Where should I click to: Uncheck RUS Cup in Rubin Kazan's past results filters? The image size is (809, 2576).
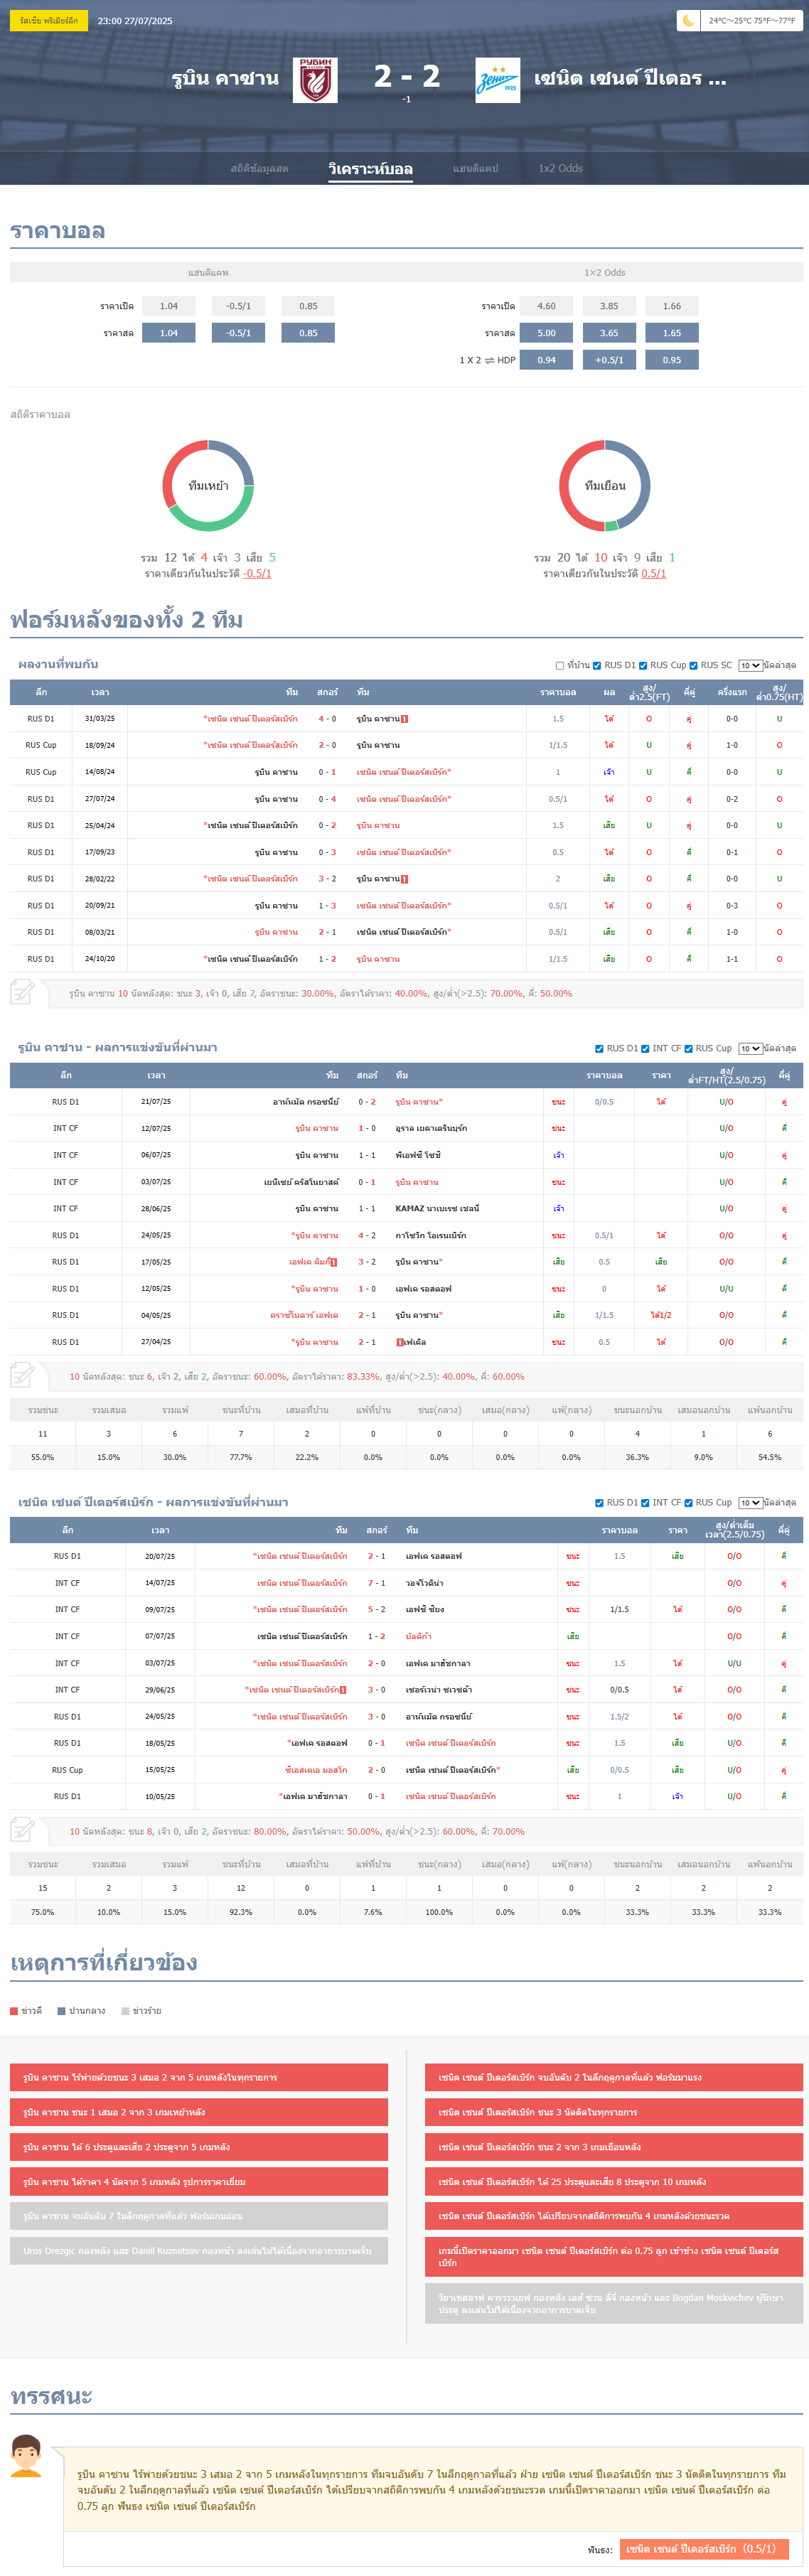[688, 1049]
